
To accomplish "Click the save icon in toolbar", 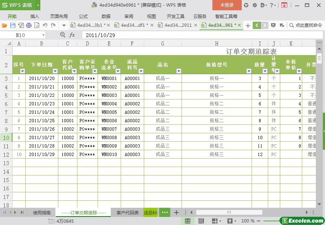I will (x=13, y=25).
